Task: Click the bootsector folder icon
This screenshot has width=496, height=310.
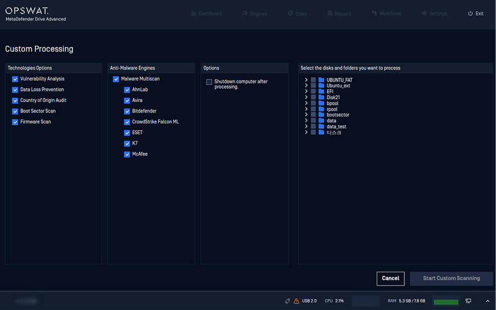Action: 321,115
